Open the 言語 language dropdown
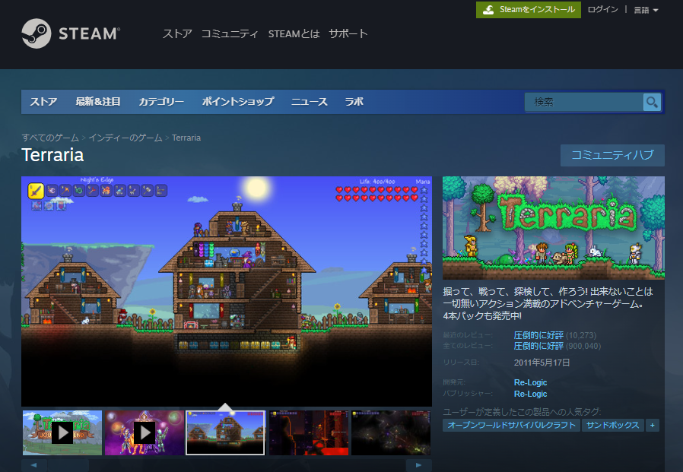683x472 pixels. pos(646,10)
